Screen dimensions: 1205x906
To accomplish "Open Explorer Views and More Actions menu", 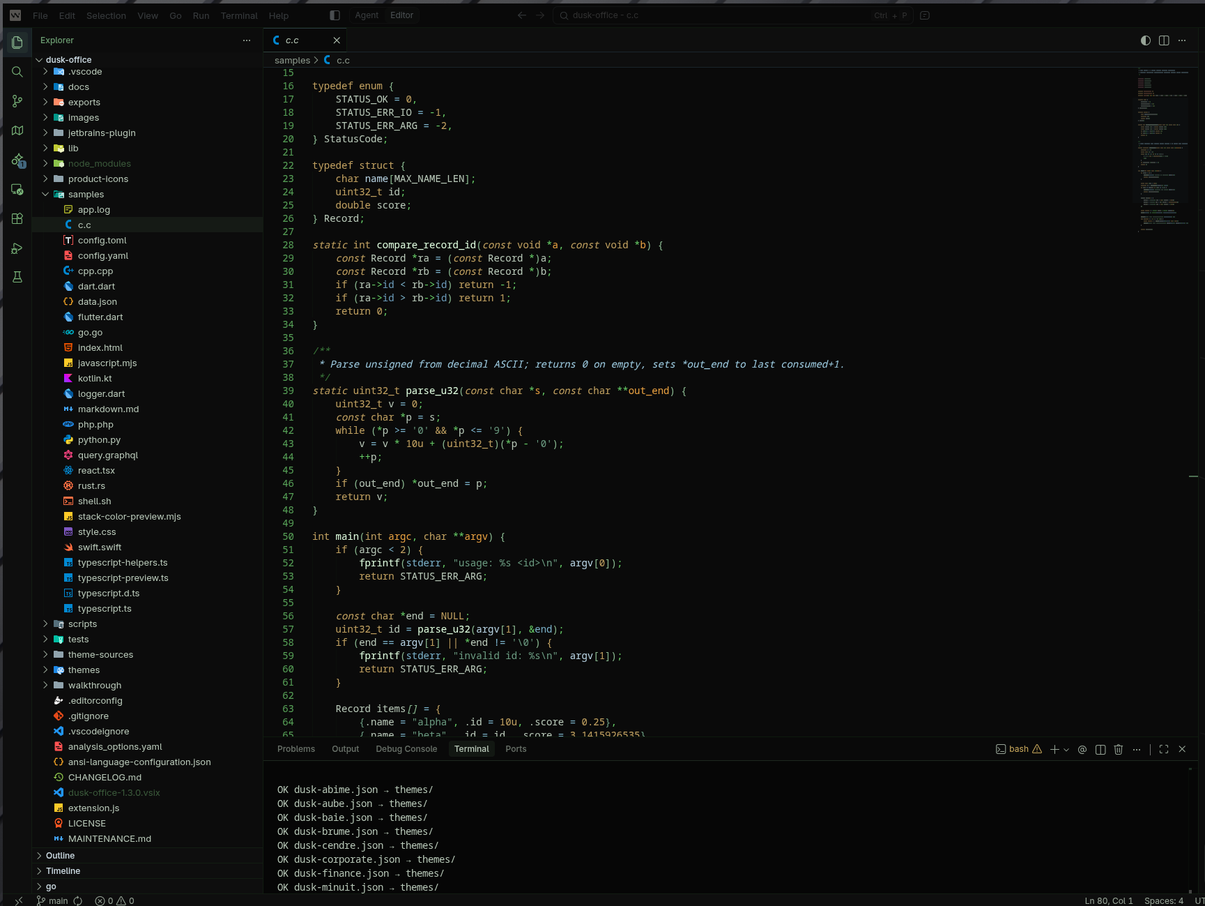I will 247,40.
